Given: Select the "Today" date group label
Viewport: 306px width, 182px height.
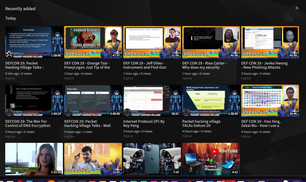Looking at the screenshot, I should click(x=11, y=18).
